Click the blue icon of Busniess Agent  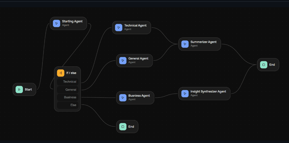tap(123, 98)
